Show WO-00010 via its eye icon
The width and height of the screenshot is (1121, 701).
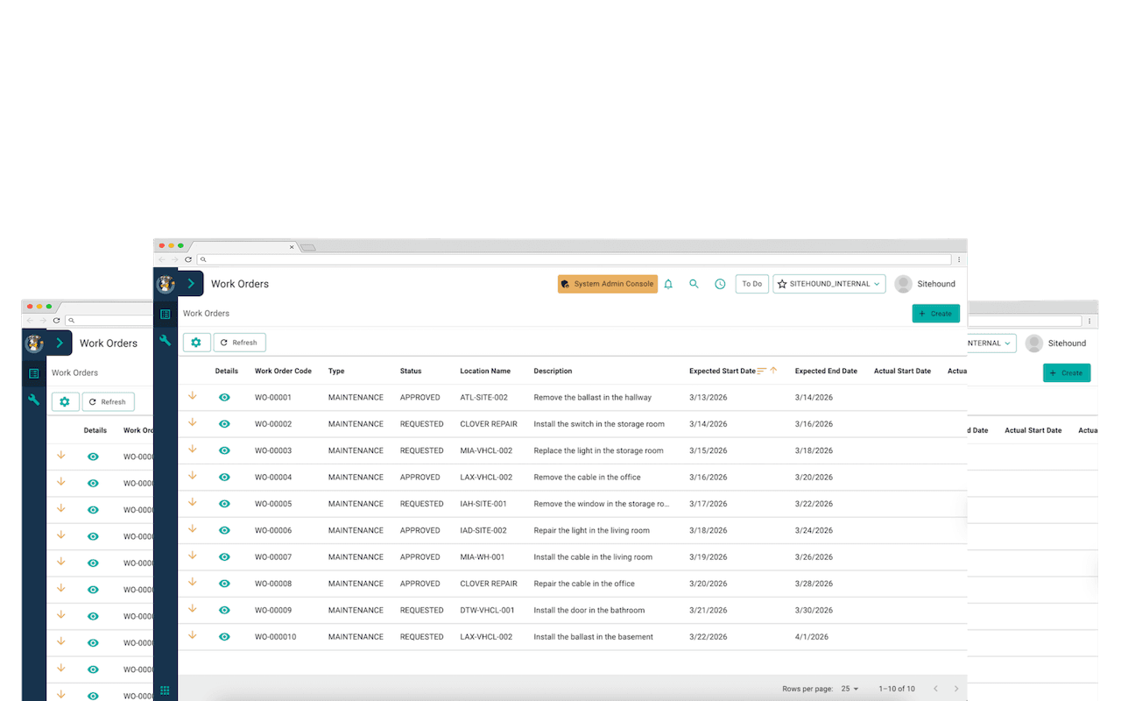pos(224,636)
